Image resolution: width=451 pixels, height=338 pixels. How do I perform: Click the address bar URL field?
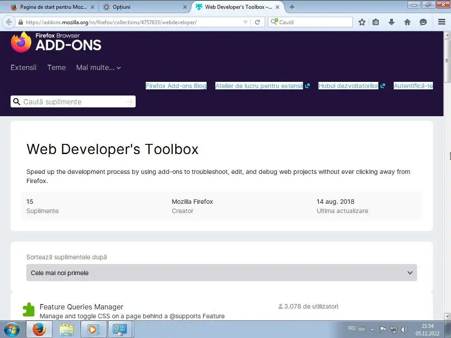pos(133,22)
